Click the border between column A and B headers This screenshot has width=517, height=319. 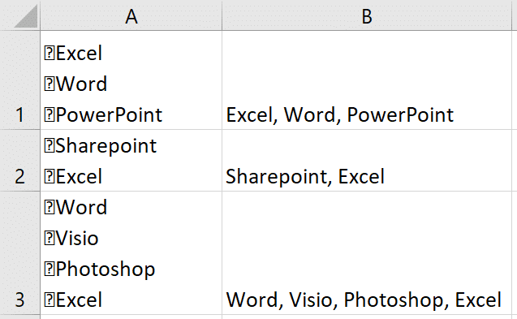(222, 15)
